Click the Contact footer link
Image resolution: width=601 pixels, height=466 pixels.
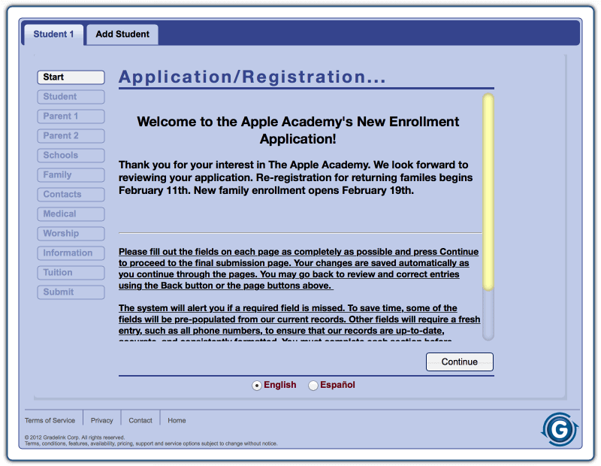click(x=140, y=420)
